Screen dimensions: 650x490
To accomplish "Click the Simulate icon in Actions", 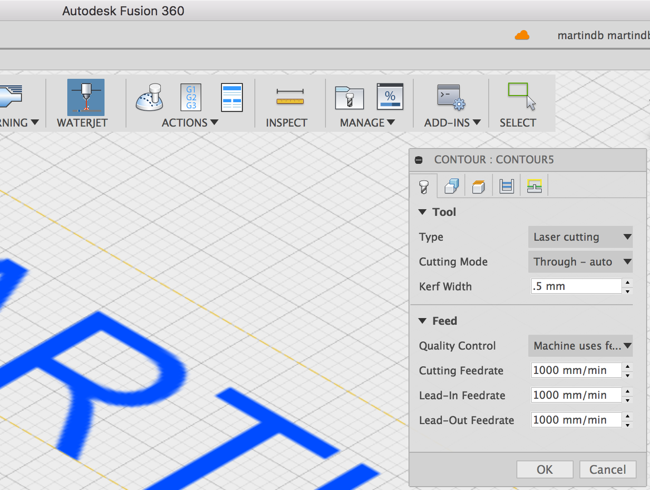I will point(149,97).
